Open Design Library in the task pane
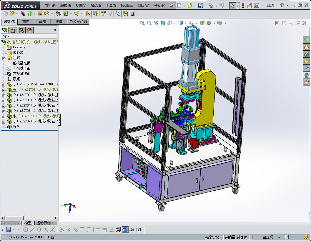 (x=306, y=54)
